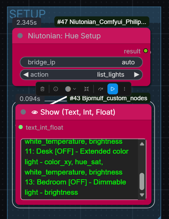Image resolution: width=169 pixels, height=219 pixels.
Task: Expand the color dropdown chevron in toolbar
Action: (x=75, y=89)
